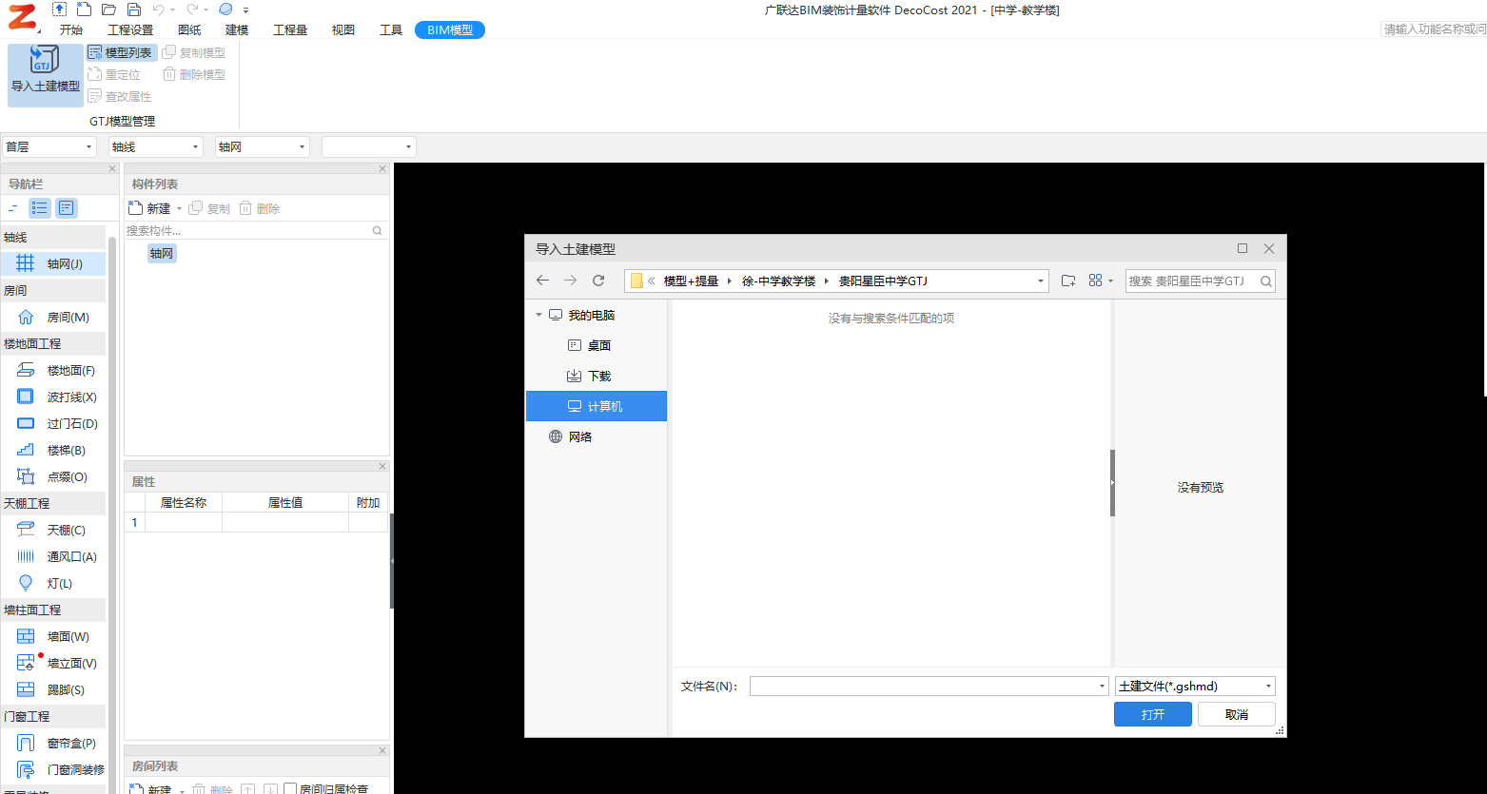1487x794 pixels.
Task: Open the empty fourth dropdown in selector bar
Action: click(368, 146)
